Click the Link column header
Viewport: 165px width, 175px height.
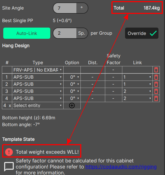coord(138,63)
